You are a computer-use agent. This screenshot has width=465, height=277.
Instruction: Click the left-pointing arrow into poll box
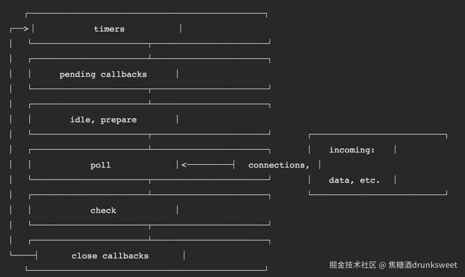pyautogui.click(x=208, y=164)
